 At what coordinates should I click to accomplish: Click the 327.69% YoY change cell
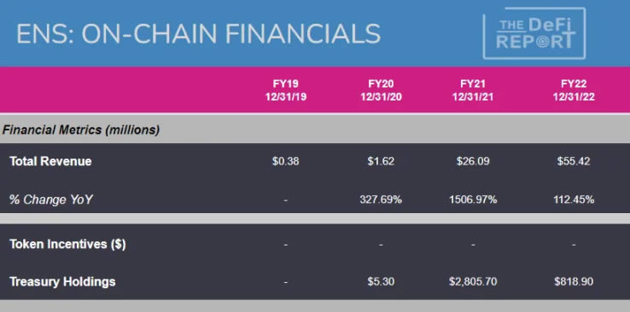pos(381,199)
